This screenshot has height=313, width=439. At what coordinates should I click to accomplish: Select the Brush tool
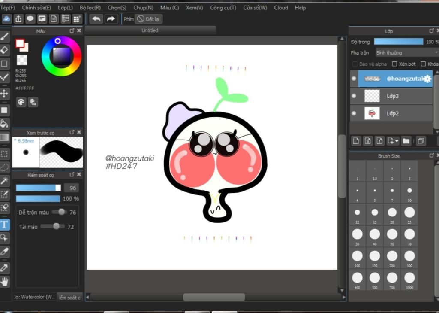point(5,36)
